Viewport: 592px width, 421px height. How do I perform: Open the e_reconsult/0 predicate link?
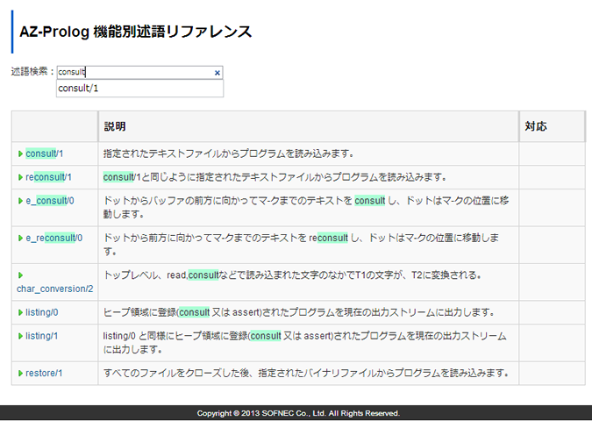click(54, 239)
